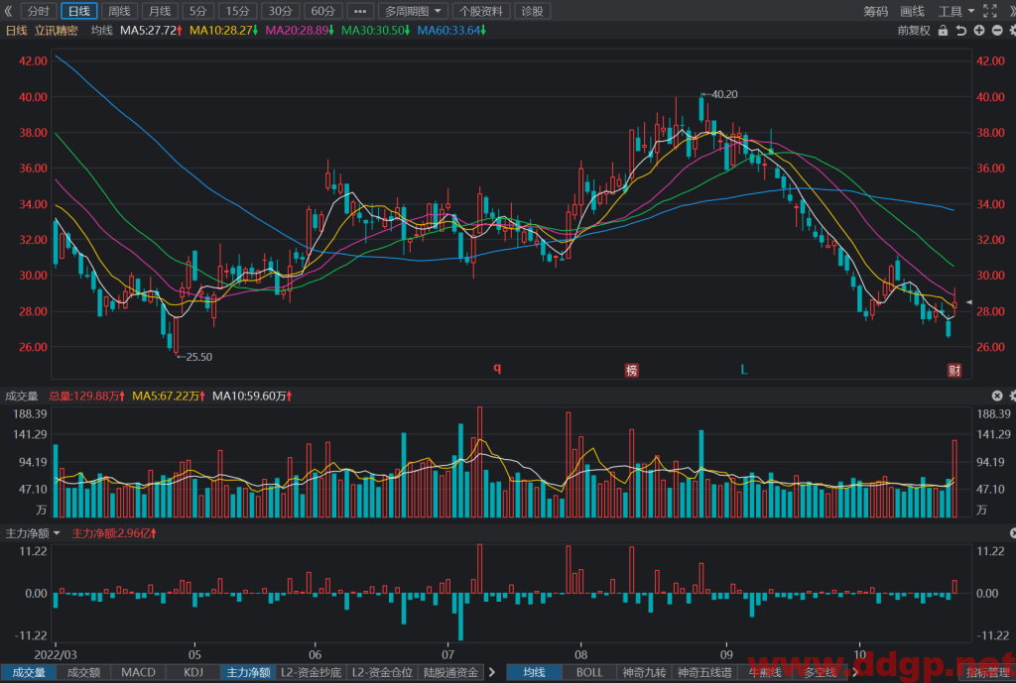Viewport: 1016px width, 683px height.
Task: Select the 60分 period
Action: (x=322, y=11)
